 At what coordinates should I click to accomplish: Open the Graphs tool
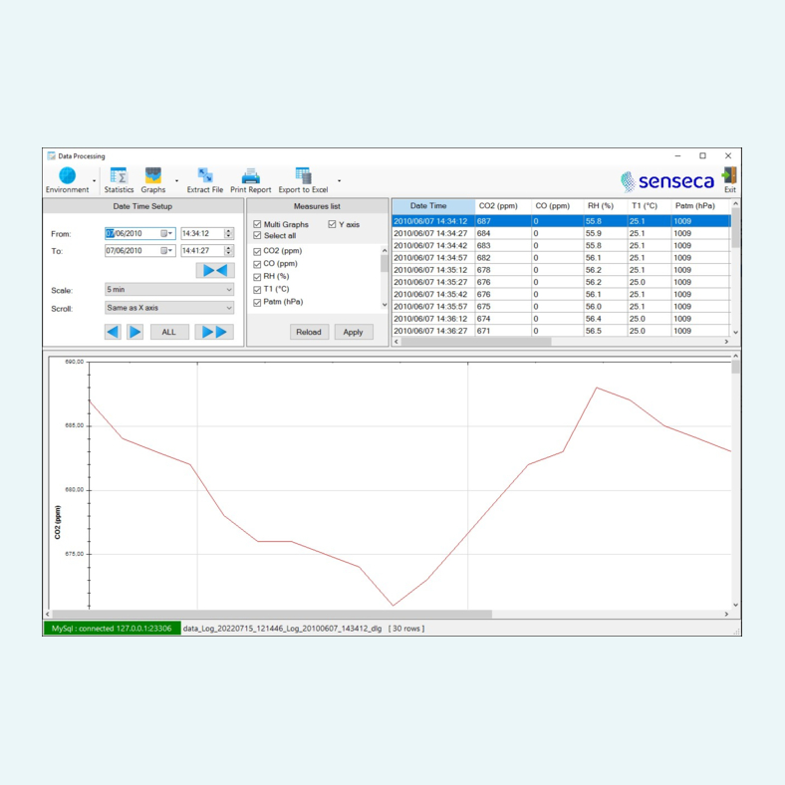pyautogui.click(x=153, y=175)
